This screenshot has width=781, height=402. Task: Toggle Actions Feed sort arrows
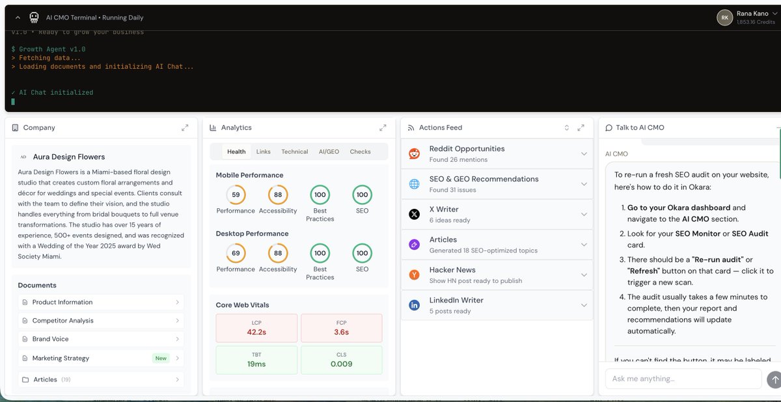566,127
